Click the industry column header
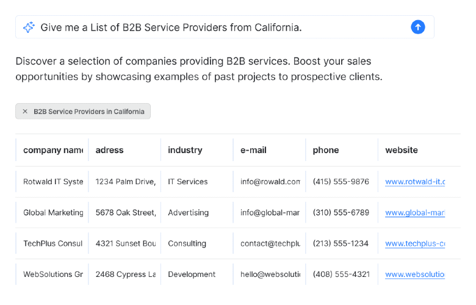This screenshot has height=305, width=476. [x=185, y=150]
